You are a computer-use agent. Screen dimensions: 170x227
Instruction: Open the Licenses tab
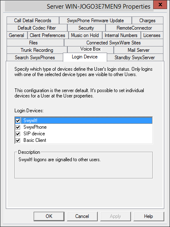coord(152,35)
